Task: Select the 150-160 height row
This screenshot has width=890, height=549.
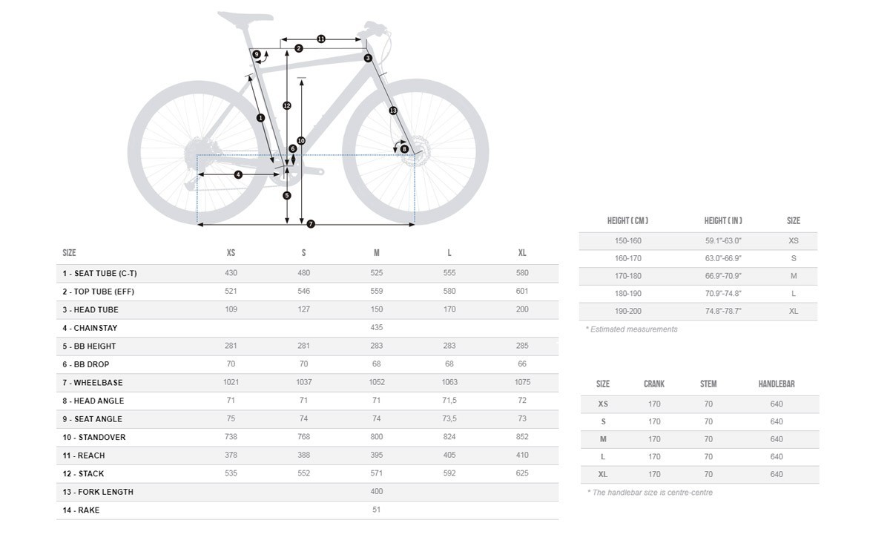Action: [x=698, y=241]
